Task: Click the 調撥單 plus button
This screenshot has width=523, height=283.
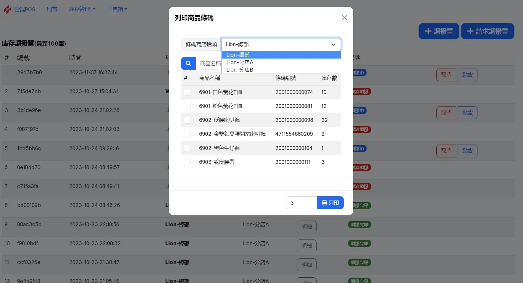Action: coord(439,31)
